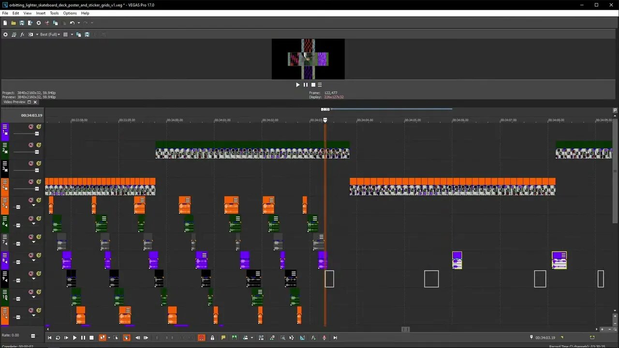
Task: Toggle Split Screen View in preview
Action: (30, 34)
